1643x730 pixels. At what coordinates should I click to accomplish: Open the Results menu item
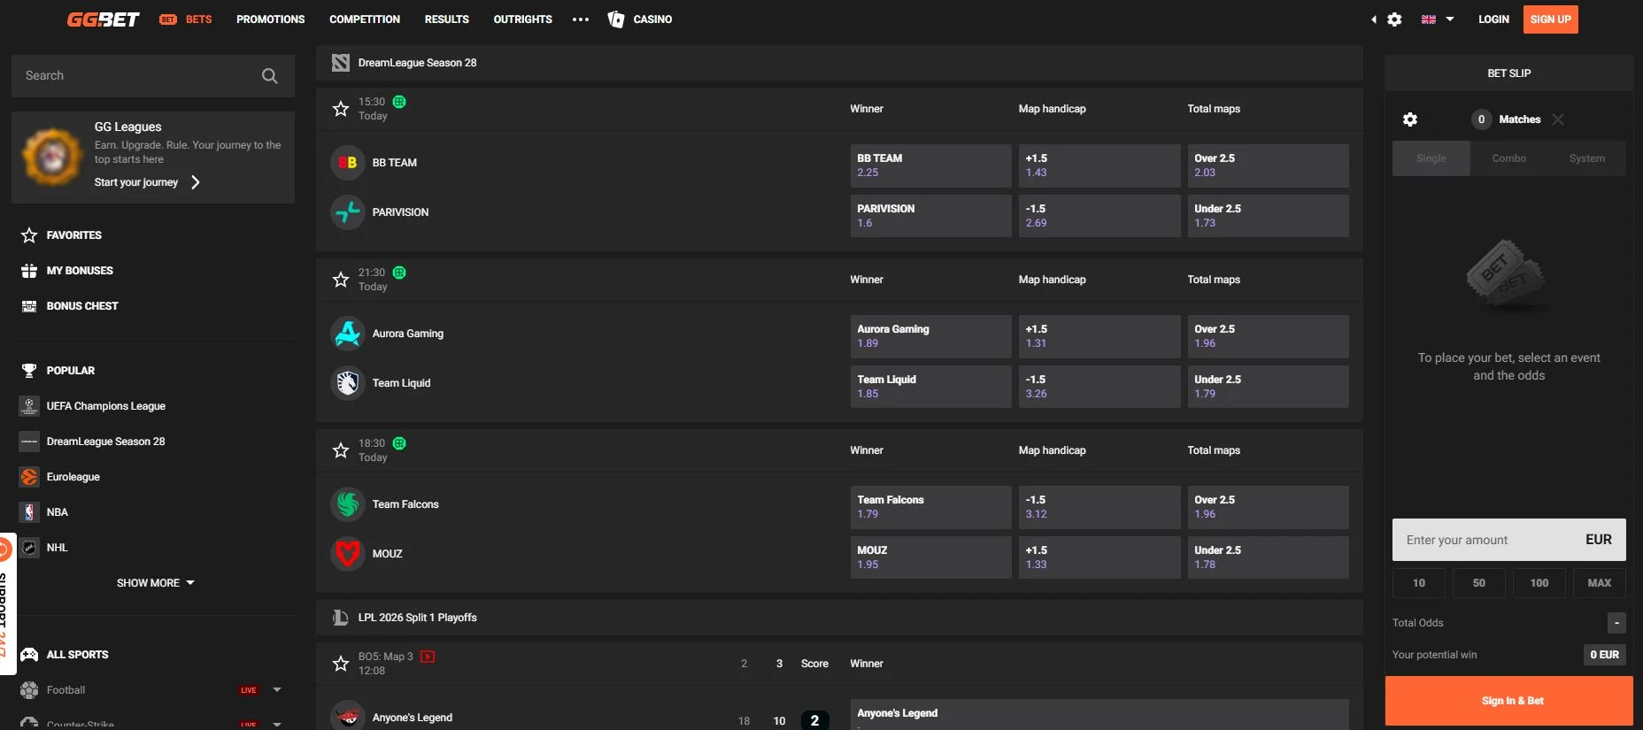447,19
